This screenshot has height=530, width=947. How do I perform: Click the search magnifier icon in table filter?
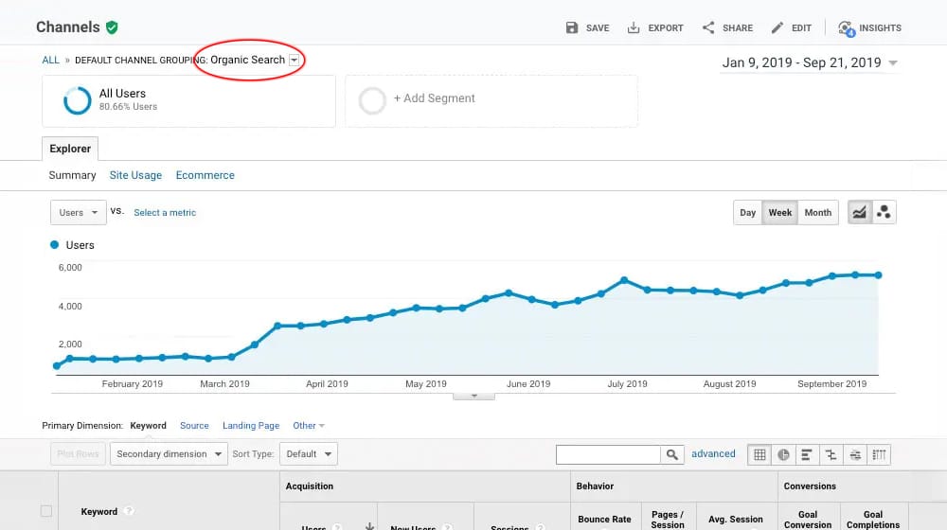click(x=671, y=454)
